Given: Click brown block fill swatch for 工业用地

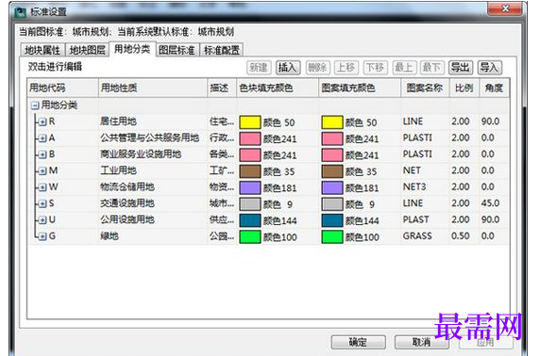Looking at the screenshot, I should point(250,171).
